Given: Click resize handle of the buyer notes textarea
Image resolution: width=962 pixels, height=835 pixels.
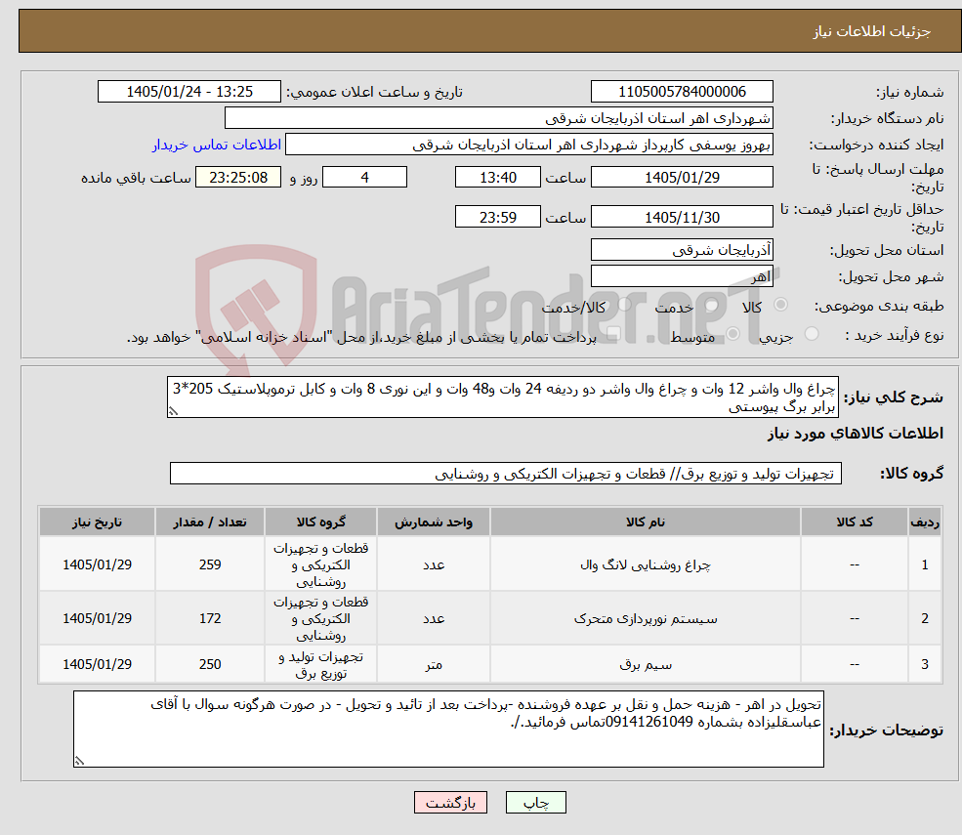Looking at the screenshot, I should click(79, 761).
